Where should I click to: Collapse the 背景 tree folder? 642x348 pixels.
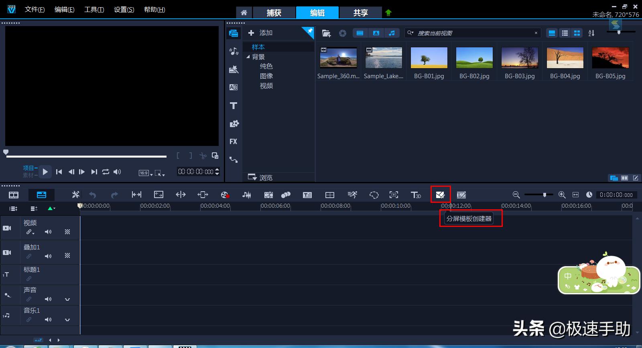click(248, 57)
